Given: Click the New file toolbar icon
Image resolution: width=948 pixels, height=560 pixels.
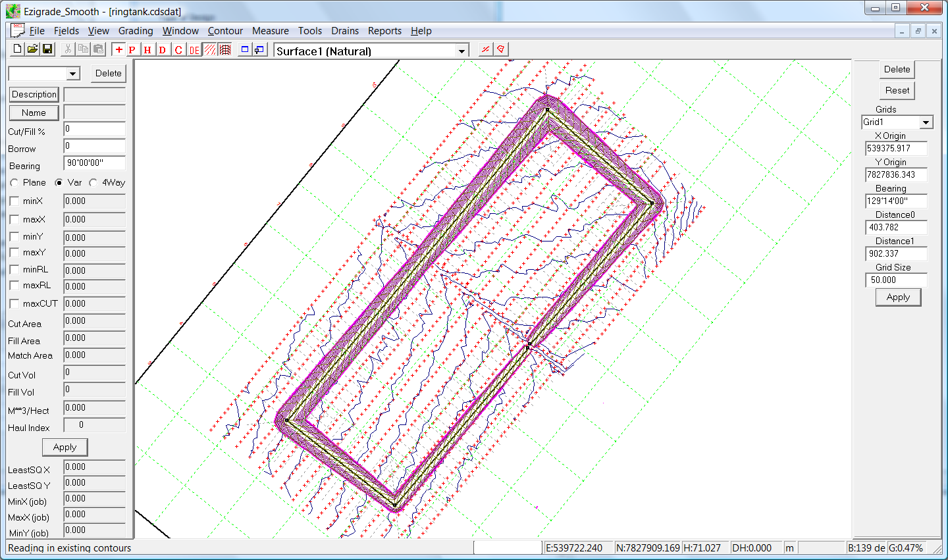Looking at the screenshot, I should point(18,49).
